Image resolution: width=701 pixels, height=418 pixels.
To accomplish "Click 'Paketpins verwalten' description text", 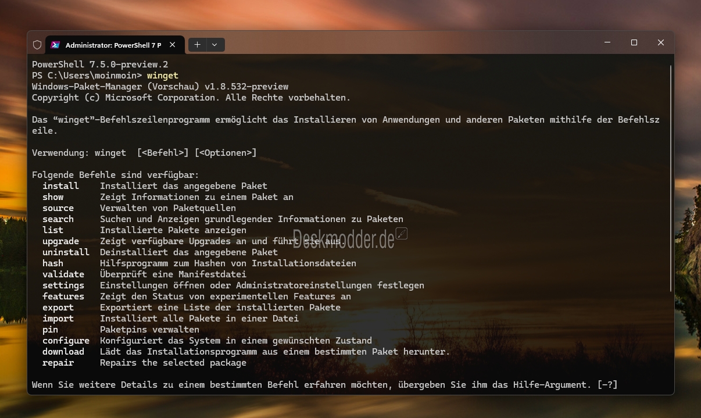I will pos(149,330).
